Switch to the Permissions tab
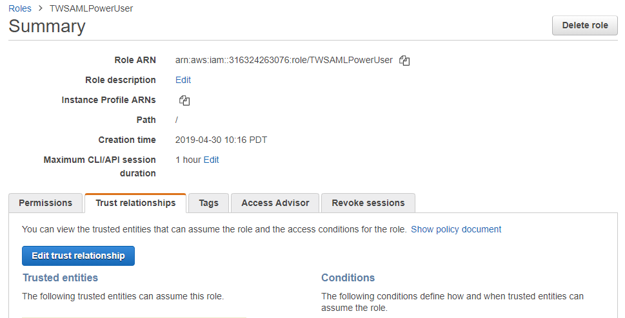The height and width of the screenshot is (318, 625). [x=45, y=203]
